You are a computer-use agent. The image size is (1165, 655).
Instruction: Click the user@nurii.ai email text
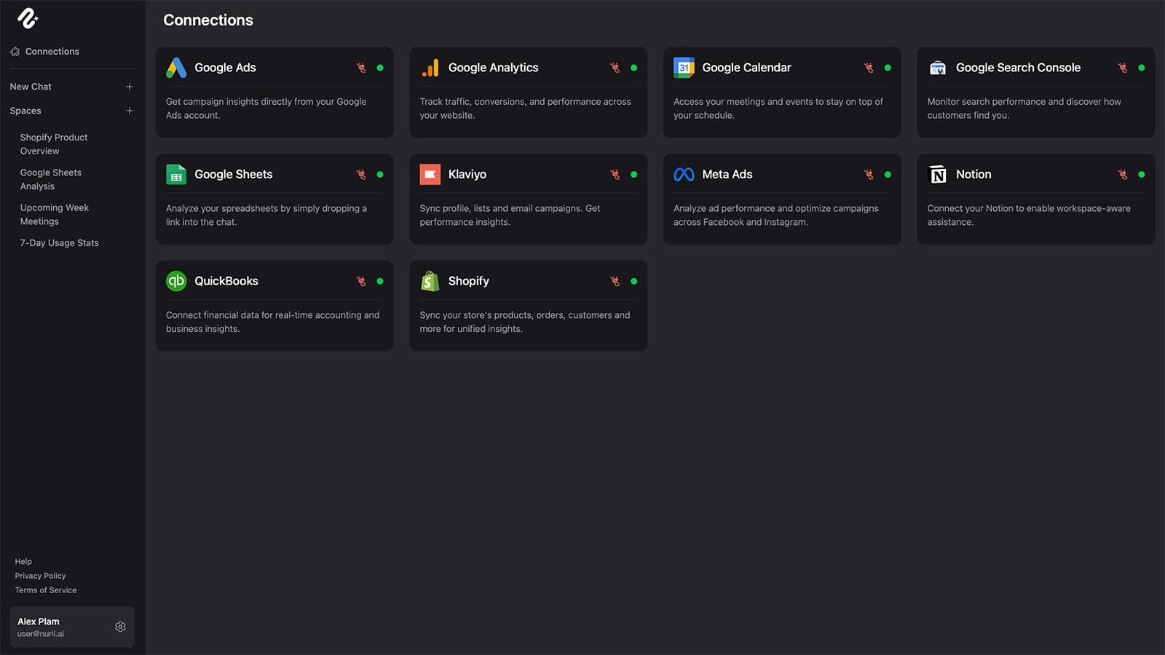[x=41, y=634]
